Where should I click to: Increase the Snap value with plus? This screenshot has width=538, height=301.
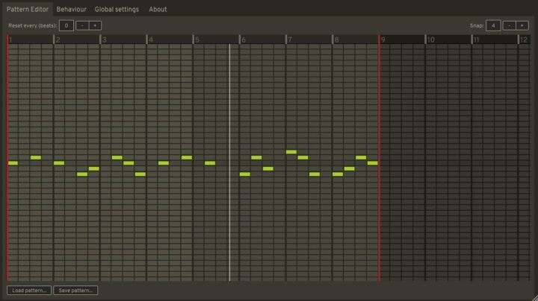522,25
